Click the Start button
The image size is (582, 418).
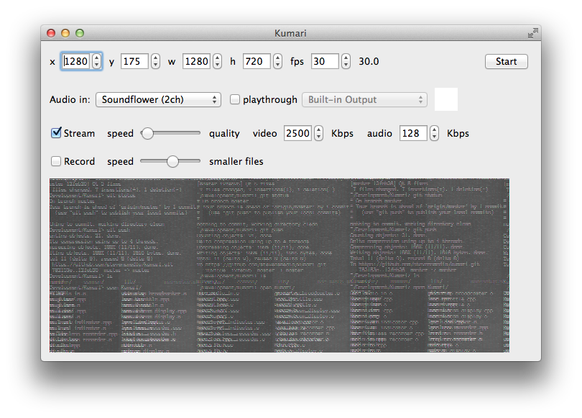506,62
